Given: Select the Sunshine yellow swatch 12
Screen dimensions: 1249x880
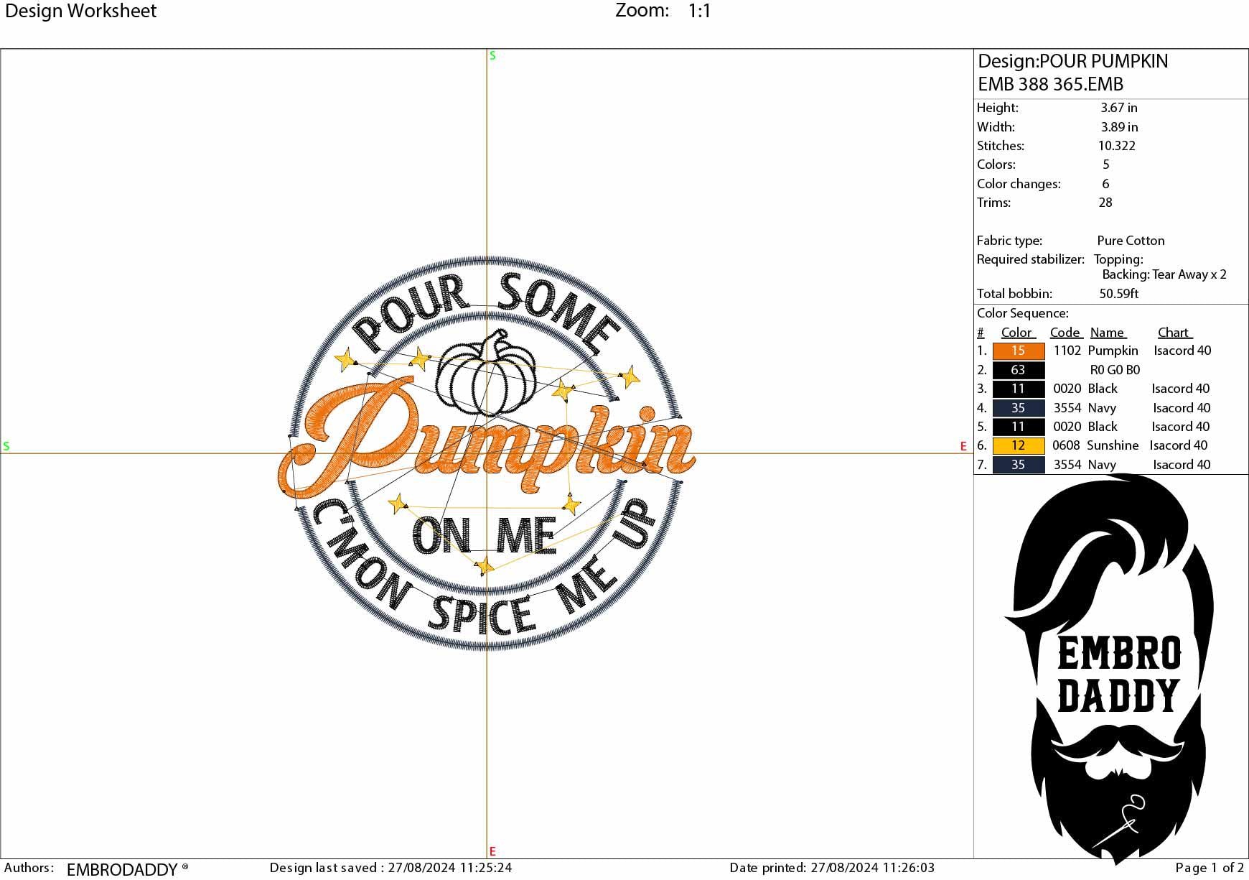Looking at the screenshot, I should 1018,445.
